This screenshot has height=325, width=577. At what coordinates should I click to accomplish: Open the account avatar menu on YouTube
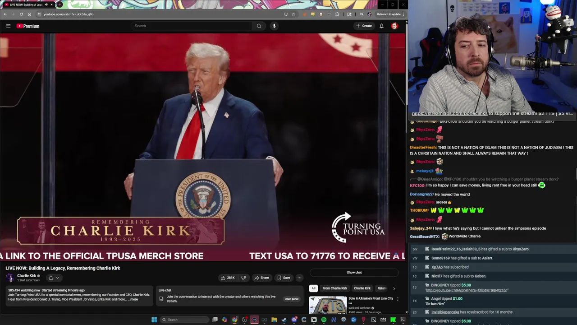(394, 26)
